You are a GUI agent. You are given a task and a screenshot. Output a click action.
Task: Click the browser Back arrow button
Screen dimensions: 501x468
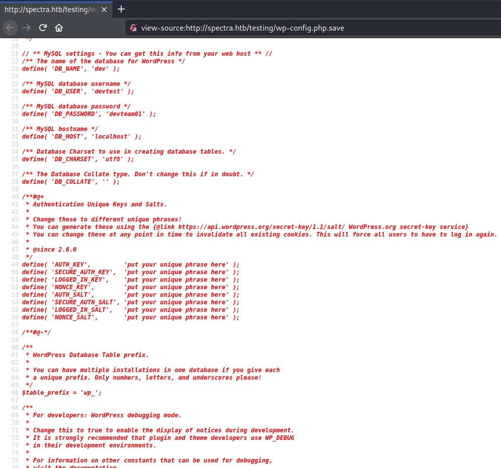pyautogui.click(x=11, y=28)
